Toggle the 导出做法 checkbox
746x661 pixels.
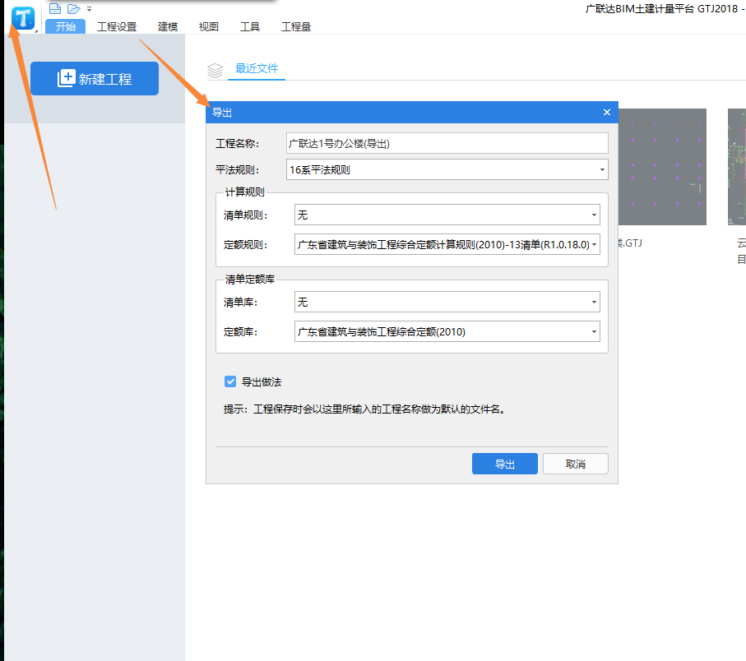tap(230, 381)
